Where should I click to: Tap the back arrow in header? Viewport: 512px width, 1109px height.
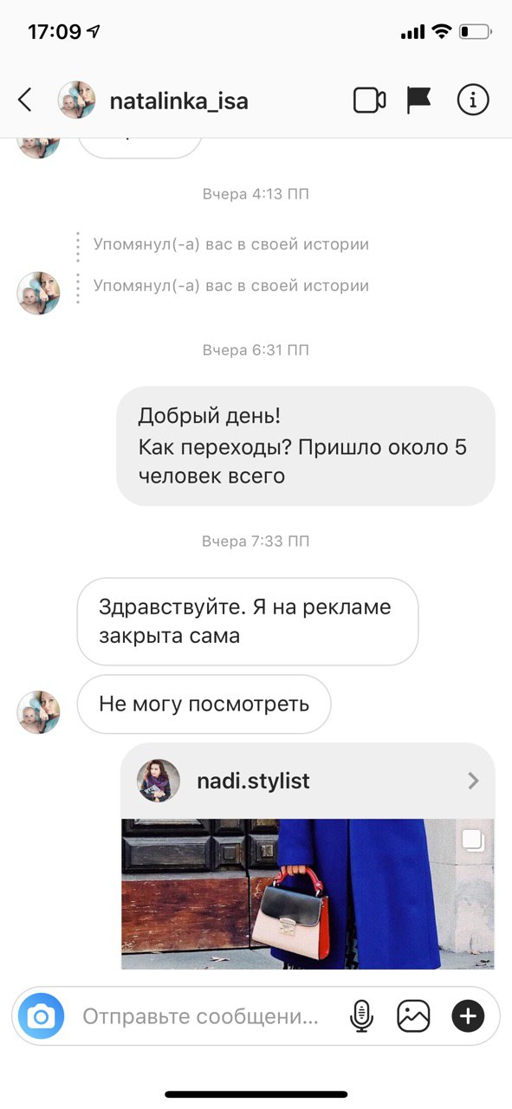(25, 101)
